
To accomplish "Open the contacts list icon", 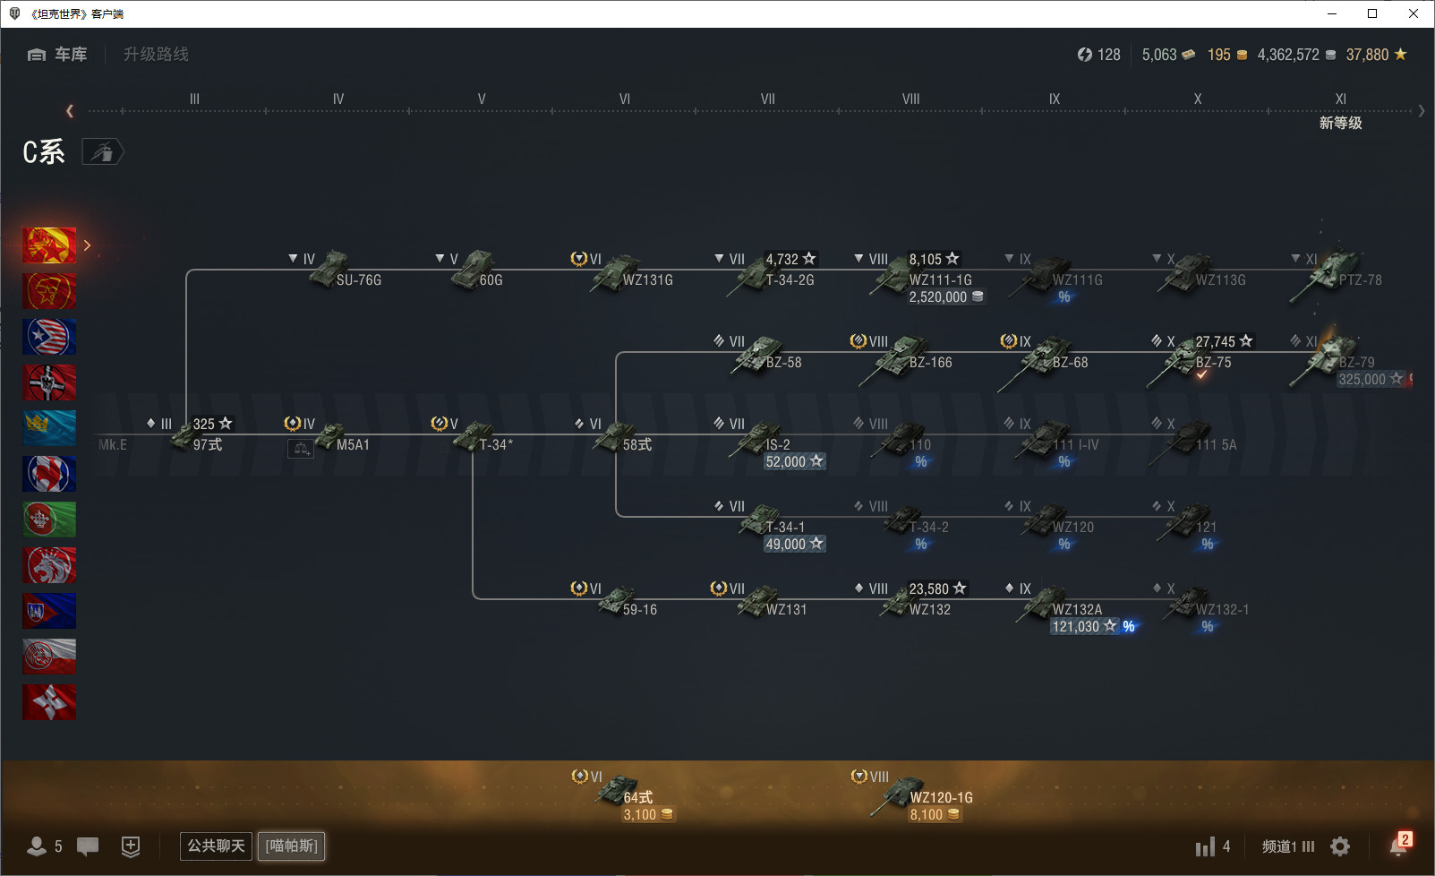I will (37, 846).
